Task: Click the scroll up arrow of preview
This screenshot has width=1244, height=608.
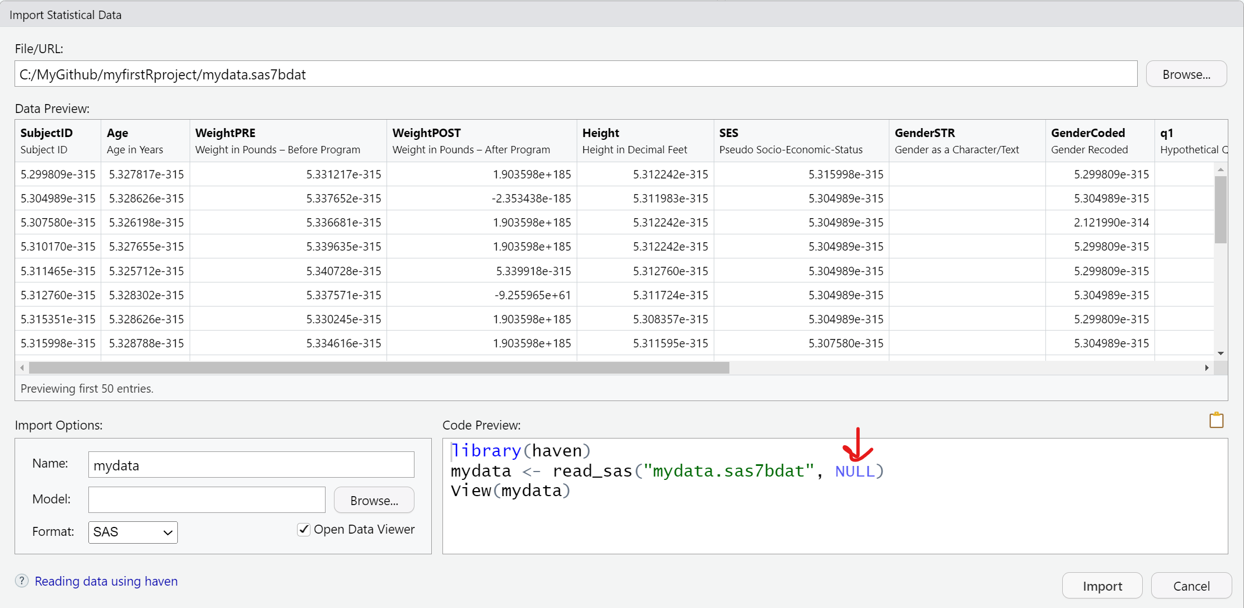Action: (1221, 169)
